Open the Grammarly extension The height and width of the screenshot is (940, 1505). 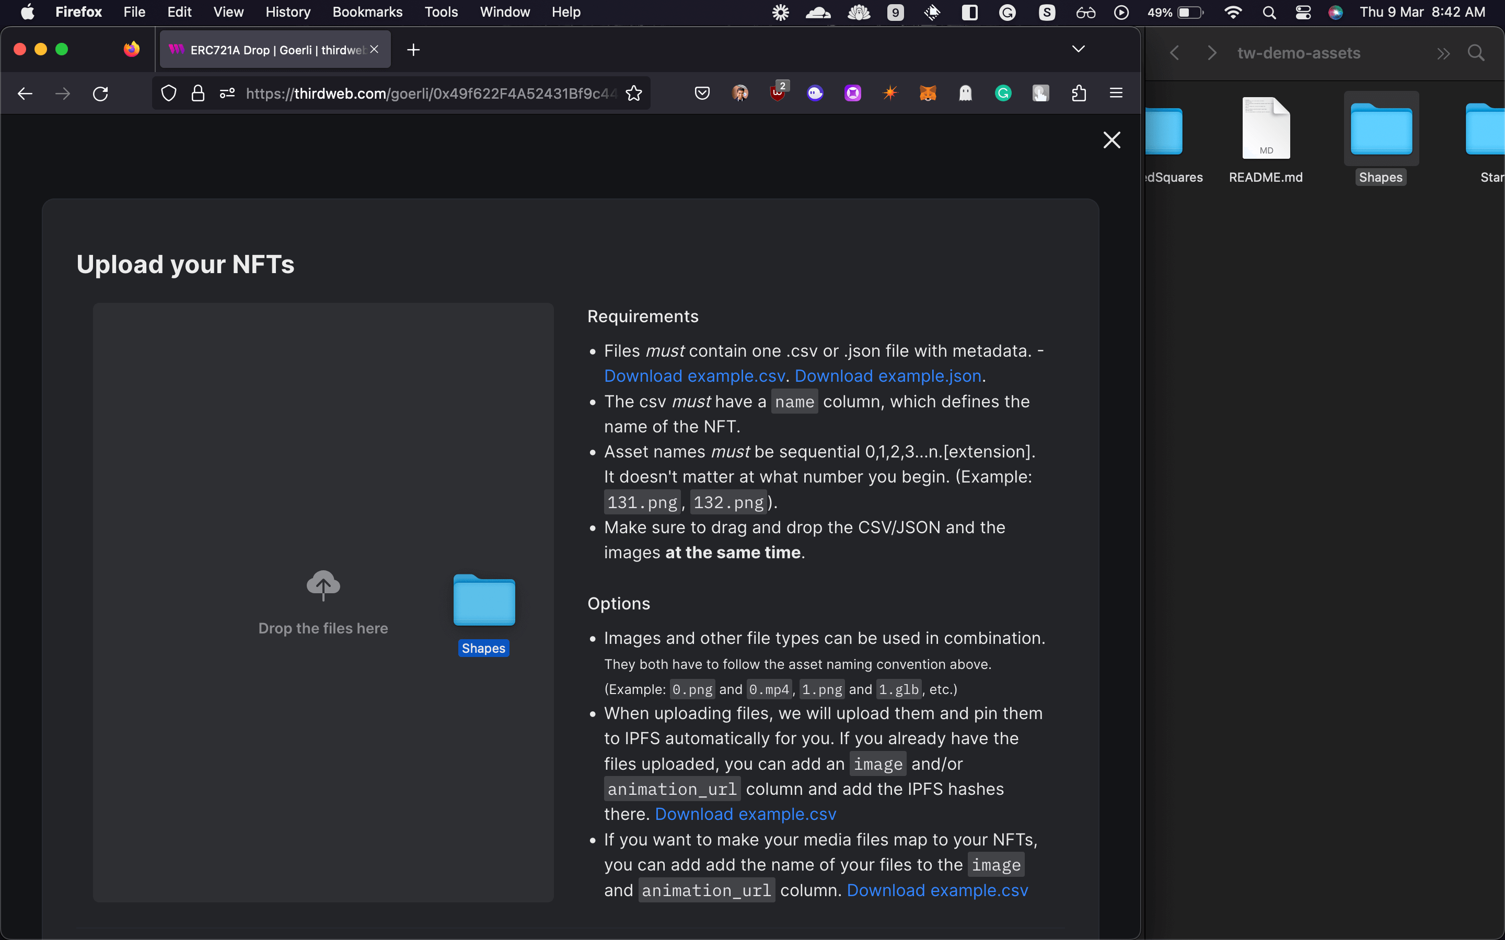point(1003,93)
